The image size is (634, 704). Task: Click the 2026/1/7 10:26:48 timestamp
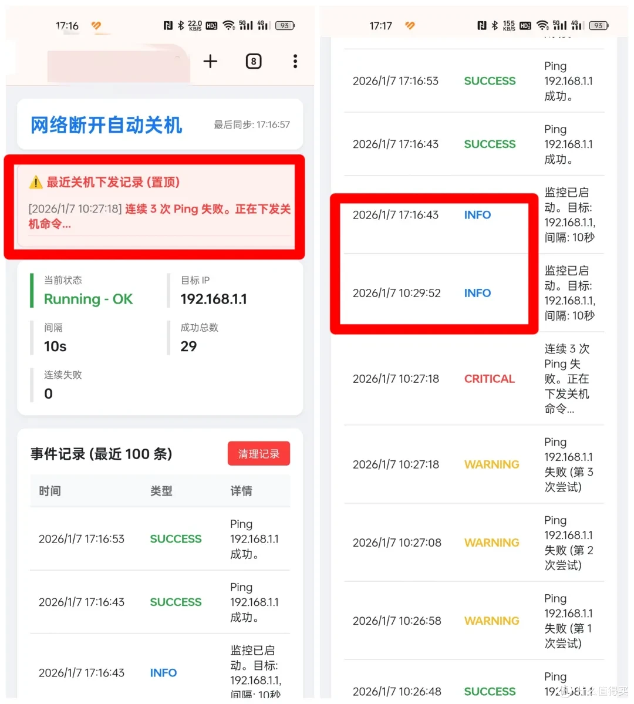click(397, 692)
